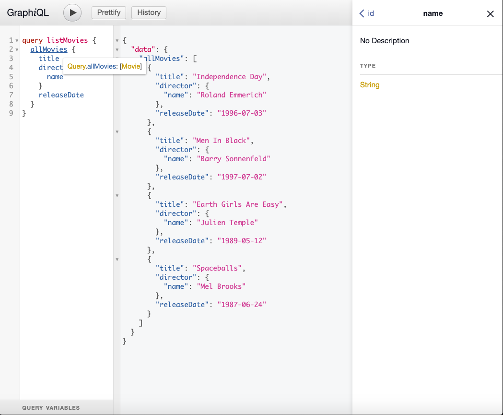The height and width of the screenshot is (415, 503).
Task: Fold the Spaceballs result object
Action: click(117, 260)
